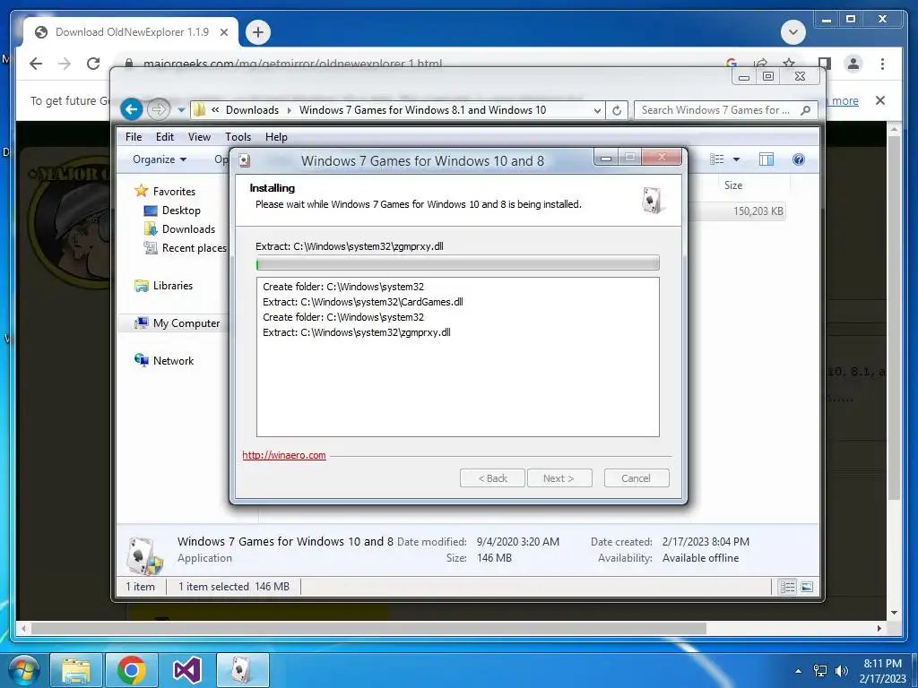Image resolution: width=918 pixels, height=688 pixels.
Task: Go back using Explorer's blue back arrow
Action: click(132, 109)
